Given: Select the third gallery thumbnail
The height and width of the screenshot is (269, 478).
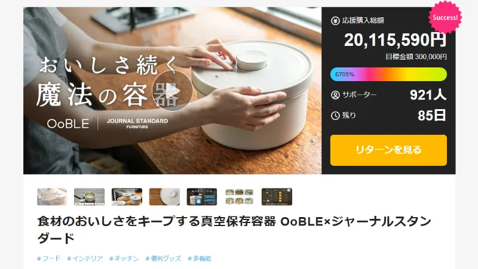Looking at the screenshot, I should coord(127,197).
